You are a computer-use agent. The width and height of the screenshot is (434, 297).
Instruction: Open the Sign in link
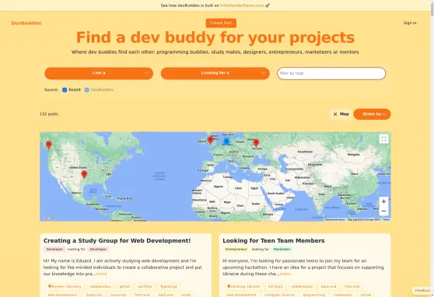coord(410,23)
